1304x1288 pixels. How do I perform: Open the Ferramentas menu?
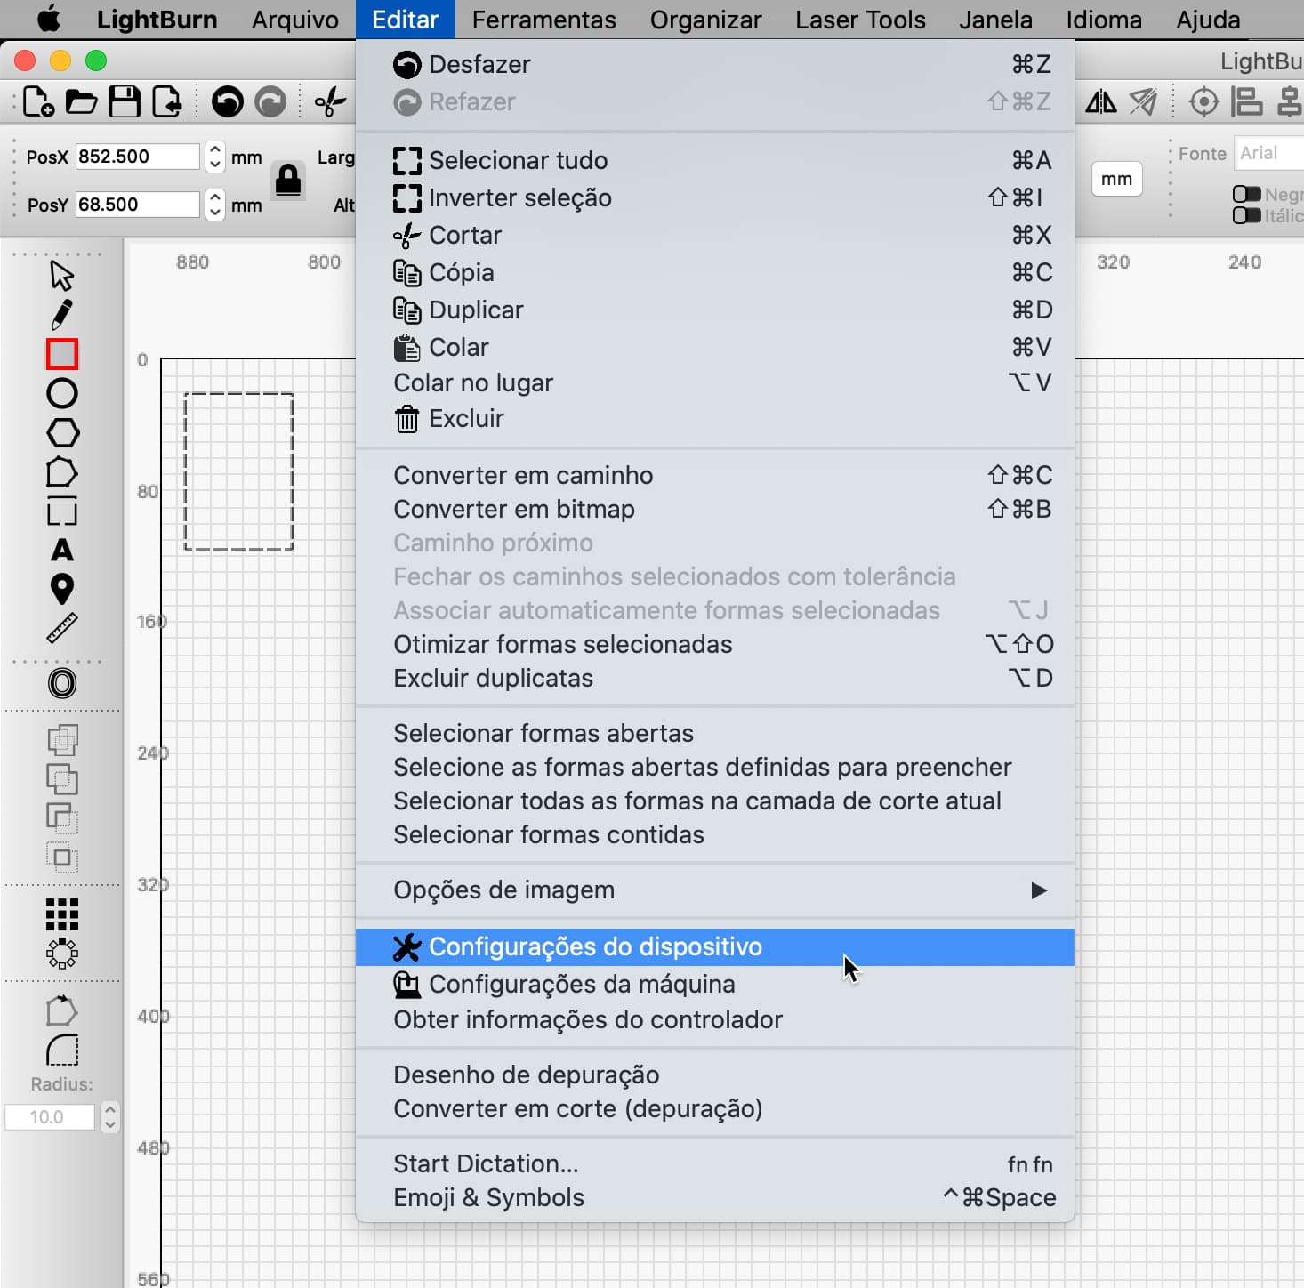pyautogui.click(x=543, y=20)
